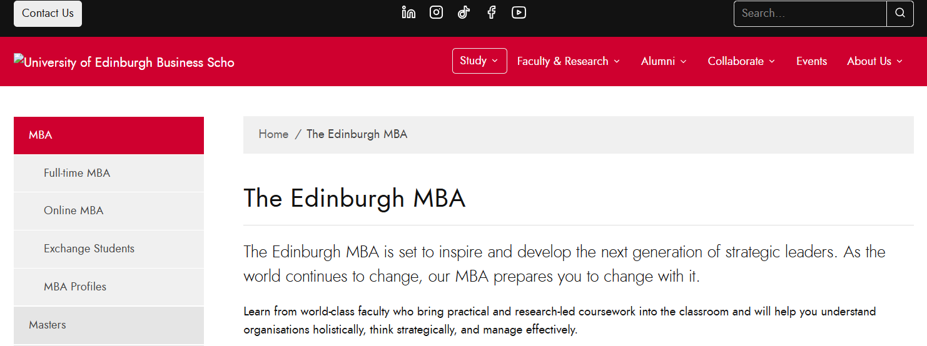Screen dimensions: 927x346
Task: Open the TikTok social icon
Action: pyautogui.click(x=463, y=12)
